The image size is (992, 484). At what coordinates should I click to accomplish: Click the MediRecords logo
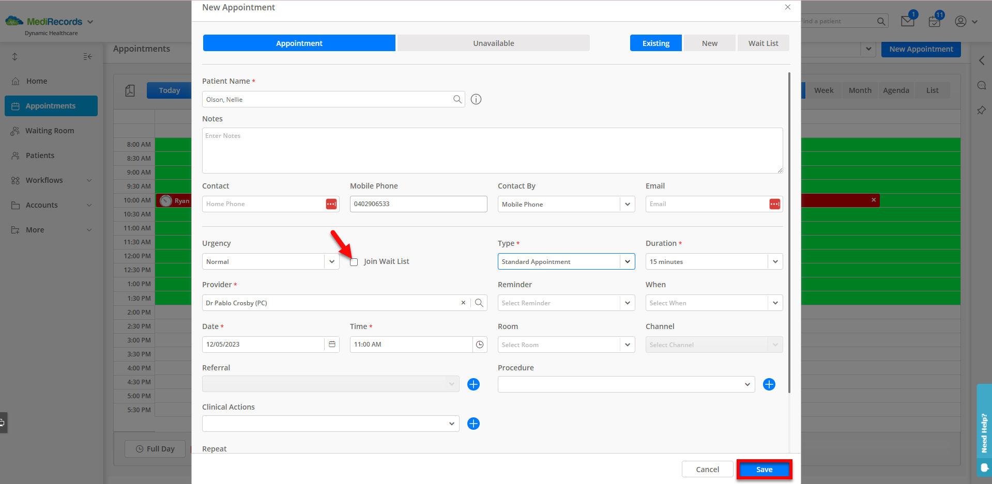click(44, 22)
